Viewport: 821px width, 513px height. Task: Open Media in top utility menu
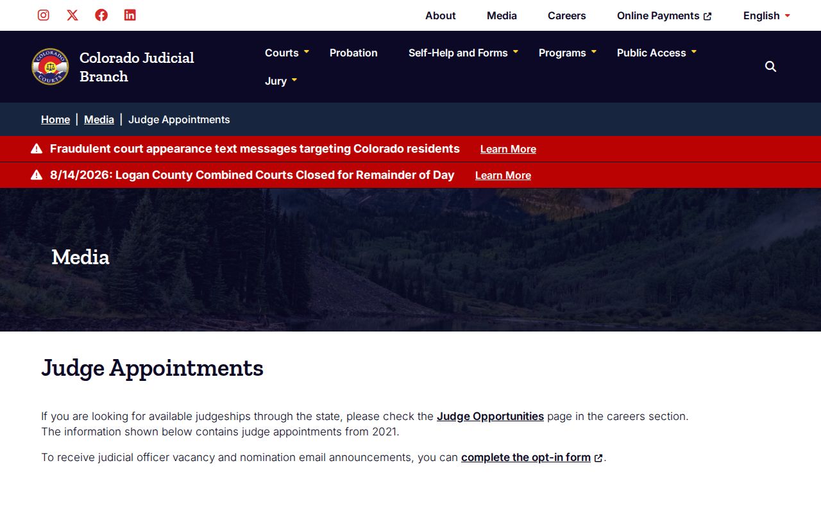click(502, 15)
